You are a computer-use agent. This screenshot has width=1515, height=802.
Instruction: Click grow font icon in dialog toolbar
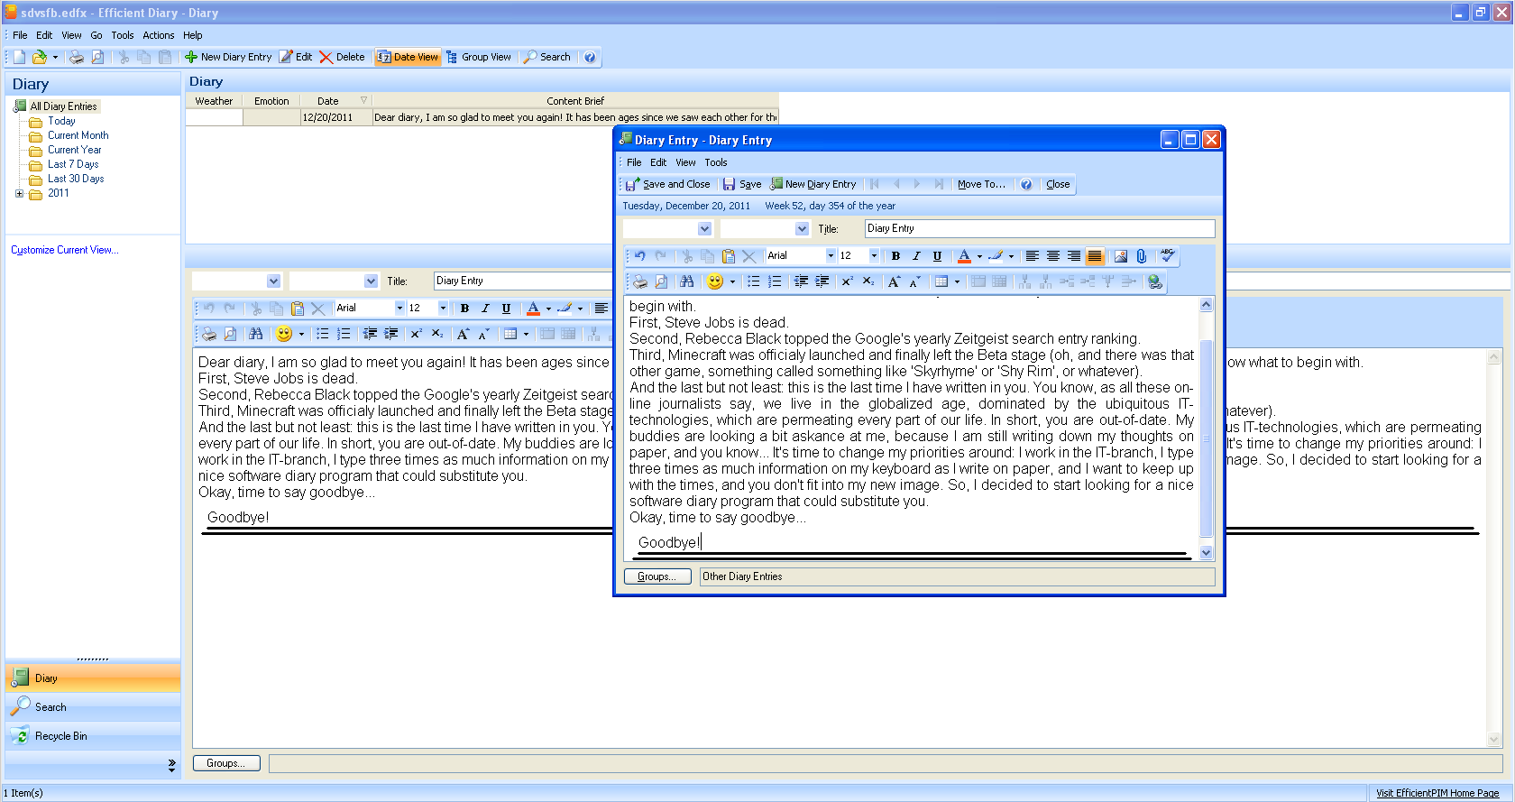(x=894, y=281)
